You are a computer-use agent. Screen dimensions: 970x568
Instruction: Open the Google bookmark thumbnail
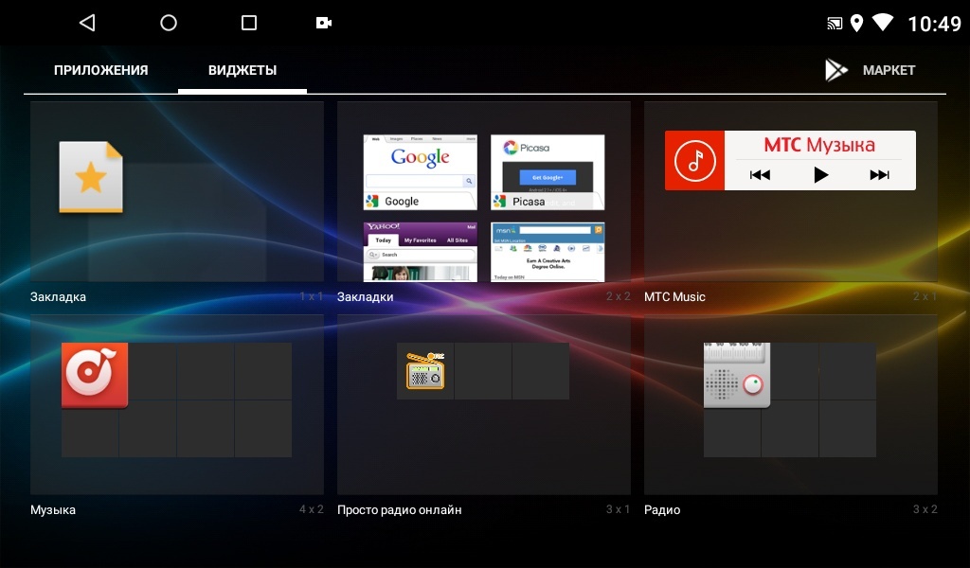(420, 171)
